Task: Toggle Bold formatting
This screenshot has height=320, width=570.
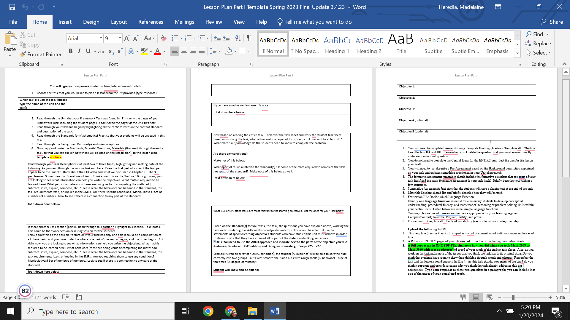Action: tap(70, 51)
